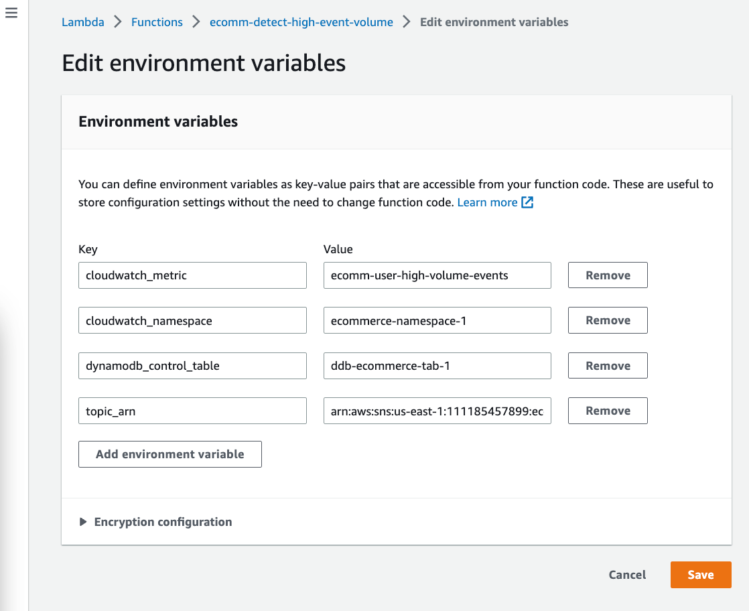Cancel editing environment variables

[x=626, y=574]
